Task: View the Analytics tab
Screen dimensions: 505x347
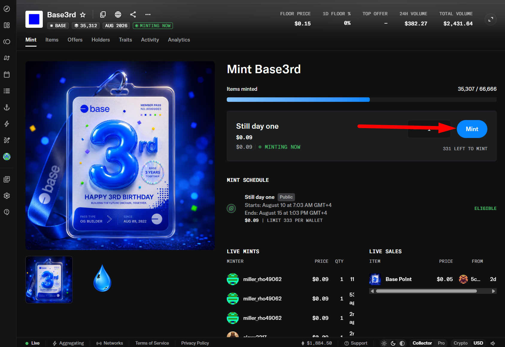Action: (x=179, y=40)
